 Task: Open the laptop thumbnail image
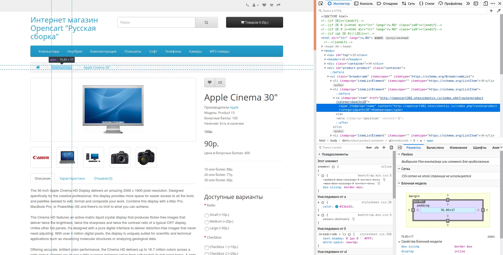pyautogui.click(x=67, y=157)
